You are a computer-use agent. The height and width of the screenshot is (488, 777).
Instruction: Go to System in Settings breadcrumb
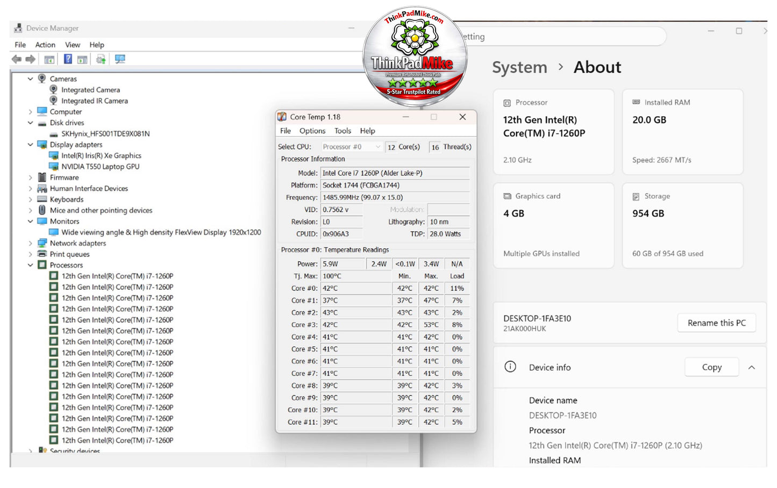pyautogui.click(x=519, y=67)
